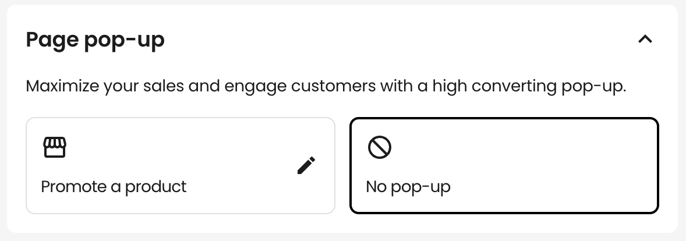The image size is (686, 241).
Task: Disable the pop-up via the No pop-up tile
Action: (504, 165)
